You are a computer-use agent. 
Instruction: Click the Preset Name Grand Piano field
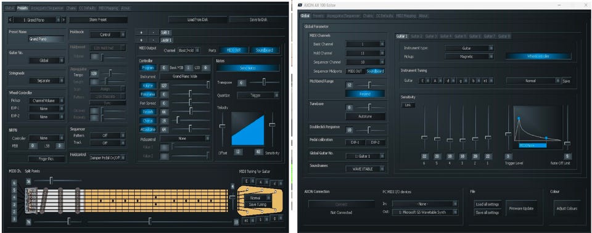tap(47, 39)
